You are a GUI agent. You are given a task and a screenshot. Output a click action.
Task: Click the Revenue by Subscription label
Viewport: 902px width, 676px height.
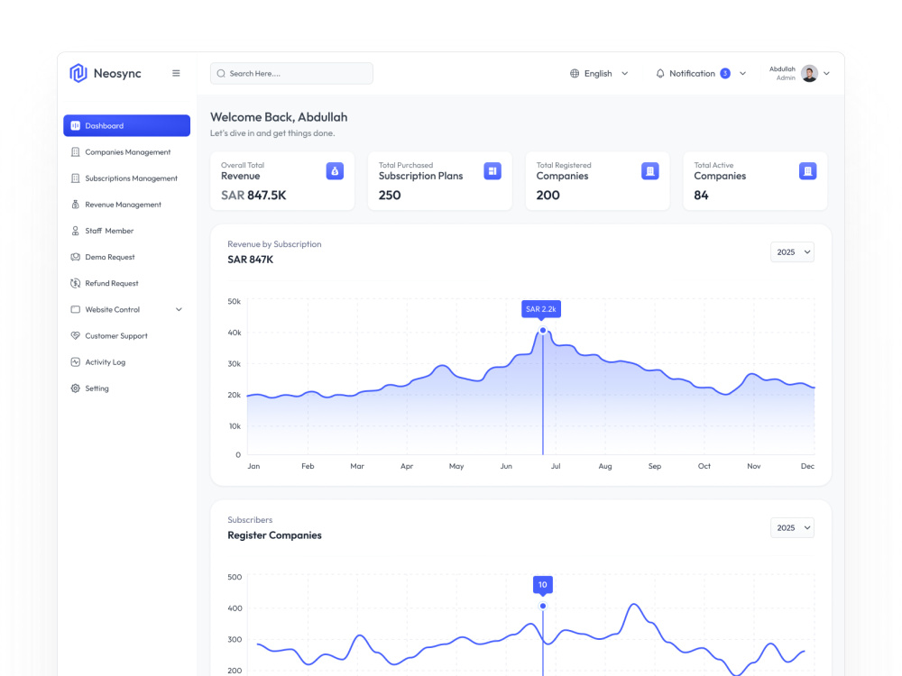pyautogui.click(x=274, y=244)
